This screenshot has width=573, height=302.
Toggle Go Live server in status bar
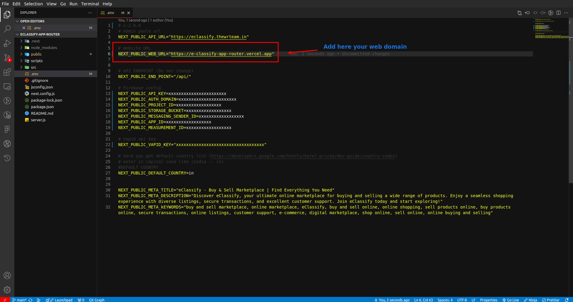pos(511,300)
